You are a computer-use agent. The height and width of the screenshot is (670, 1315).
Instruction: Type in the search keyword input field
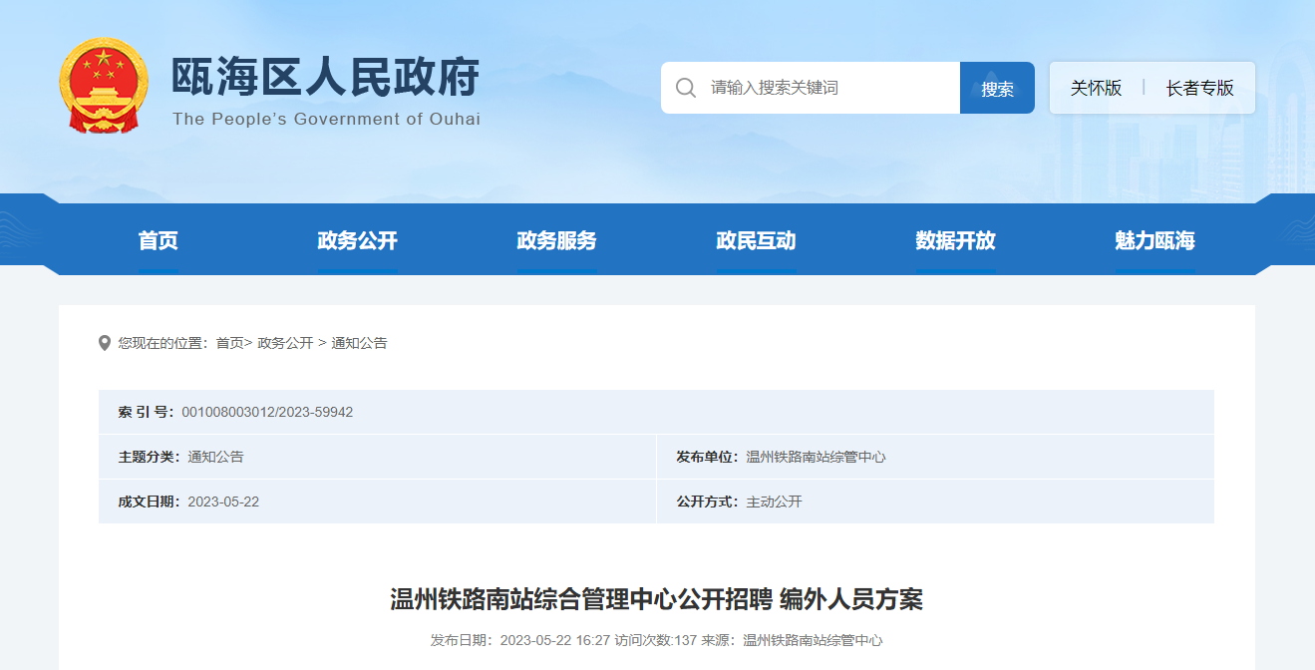827,88
